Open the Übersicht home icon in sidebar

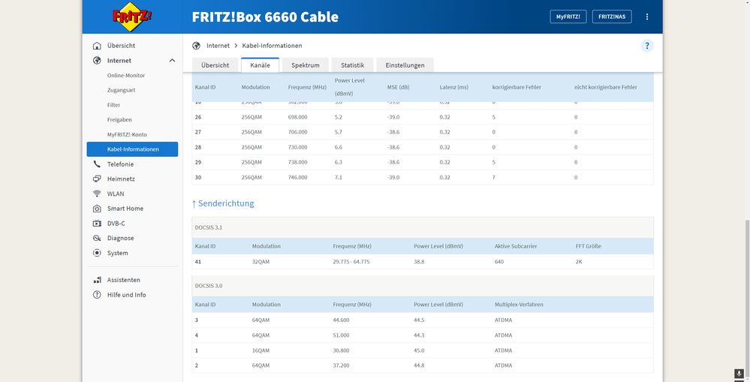point(97,46)
